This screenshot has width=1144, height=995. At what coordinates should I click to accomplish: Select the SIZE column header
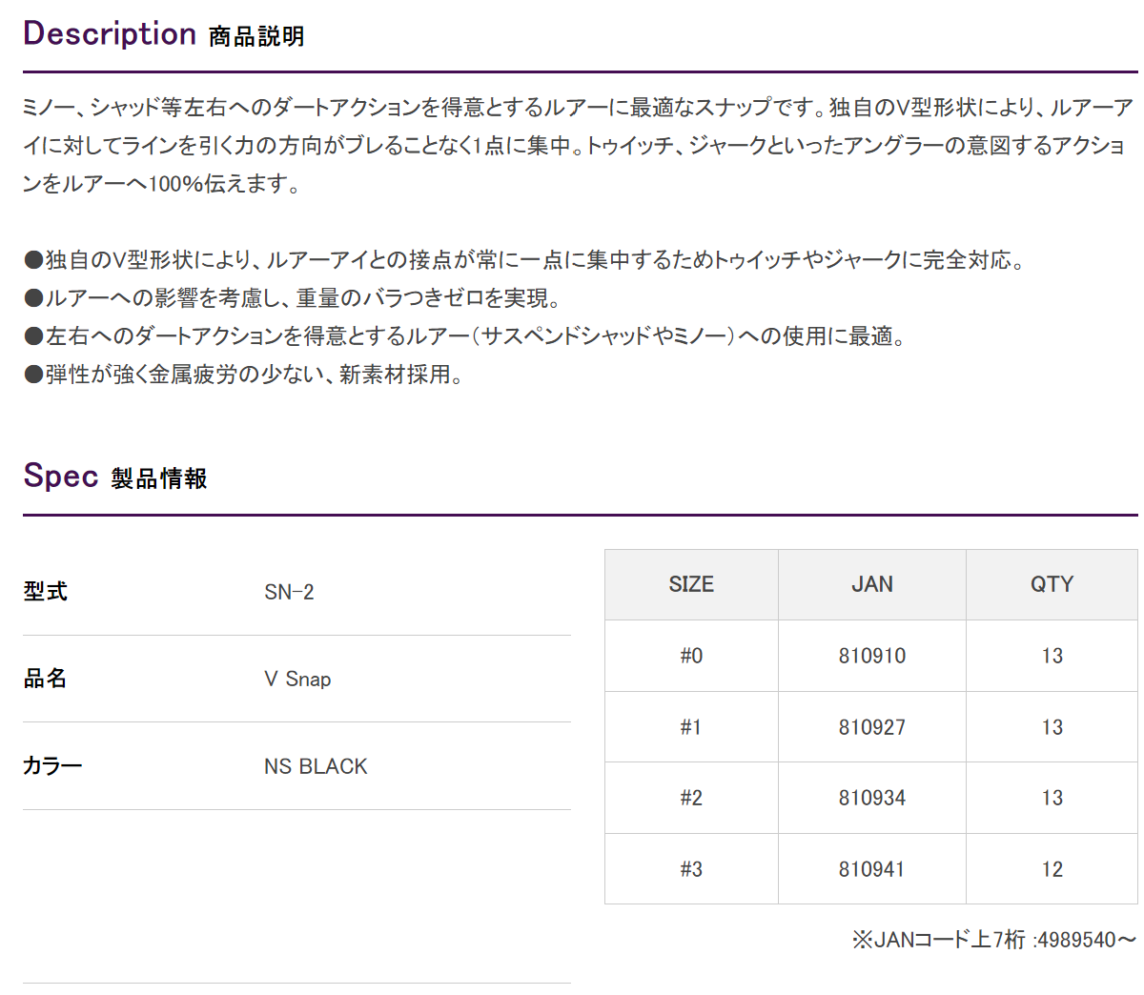pos(691,585)
